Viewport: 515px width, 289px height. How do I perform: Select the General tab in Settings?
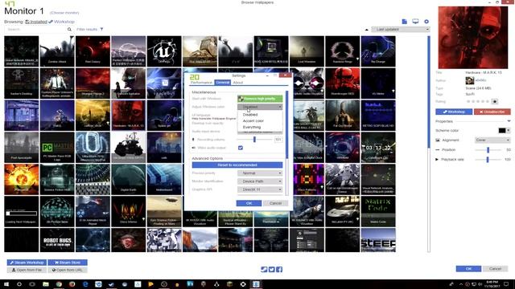[x=223, y=83]
